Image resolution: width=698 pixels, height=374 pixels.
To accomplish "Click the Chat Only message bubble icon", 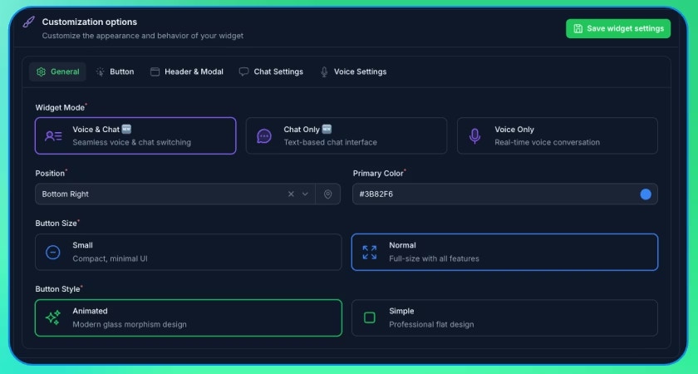I will pyautogui.click(x=264, y=135).
